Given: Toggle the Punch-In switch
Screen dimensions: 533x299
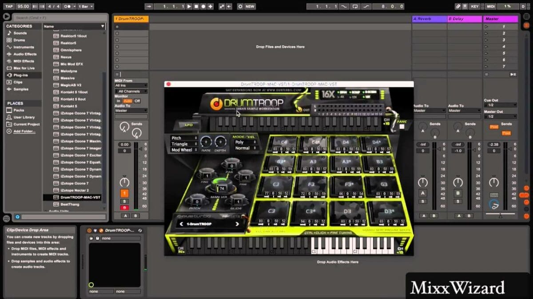Looking at the screenshot, I should point(344,7).
